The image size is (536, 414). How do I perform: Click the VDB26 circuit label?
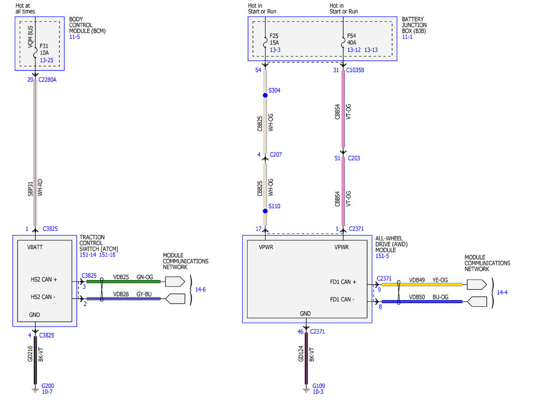(x=121, y=294)
